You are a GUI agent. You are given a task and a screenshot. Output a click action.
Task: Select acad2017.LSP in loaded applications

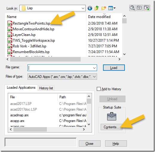(x=21, y=104)
